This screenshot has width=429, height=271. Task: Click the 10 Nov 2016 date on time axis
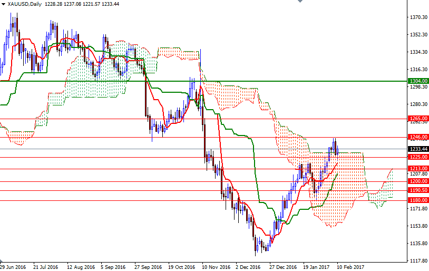click(x=216, y=267)
